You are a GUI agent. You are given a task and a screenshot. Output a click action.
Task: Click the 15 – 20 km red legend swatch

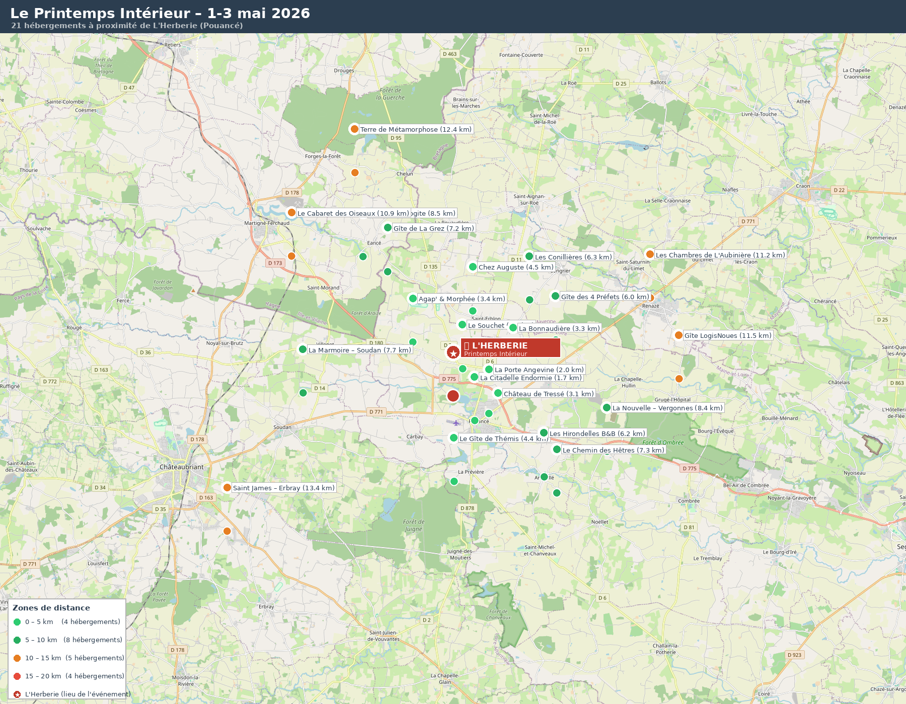(x=17, y=676)
